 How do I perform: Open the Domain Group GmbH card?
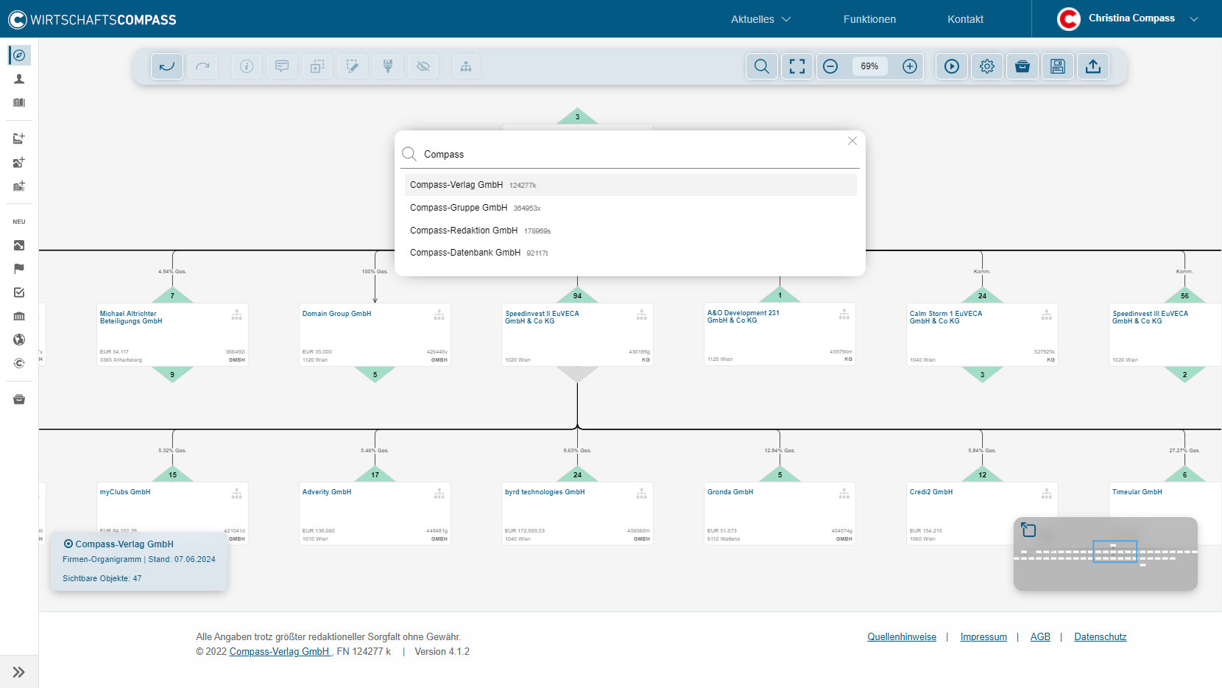(x=375, y=334)
